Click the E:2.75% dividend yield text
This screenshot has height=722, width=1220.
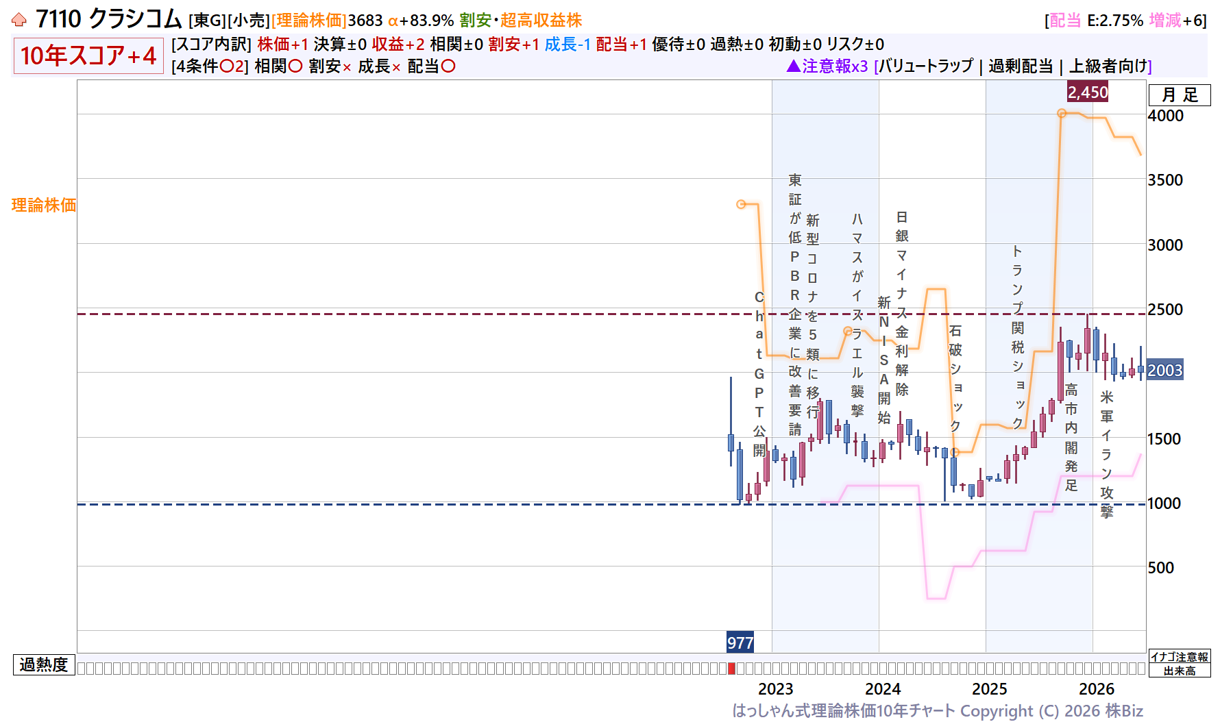coord(1115,21)
